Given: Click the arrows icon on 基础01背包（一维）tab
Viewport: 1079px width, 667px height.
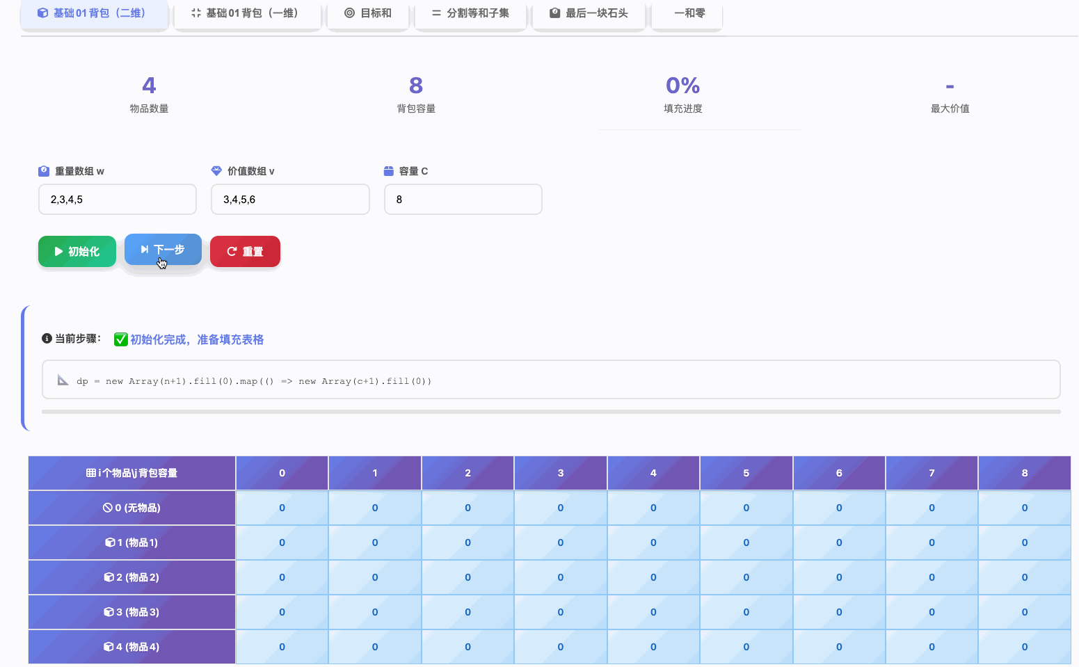Looking at the screenshot, I should (195, 13).
